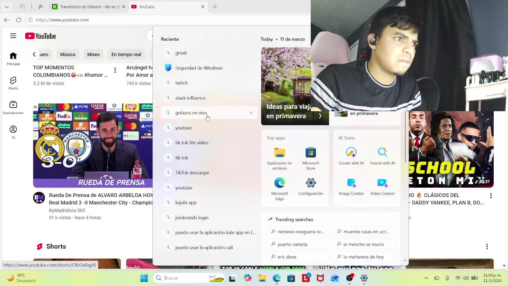
Task: Open Wi-Fi network icon in system tray
Action: coord(458,278)
